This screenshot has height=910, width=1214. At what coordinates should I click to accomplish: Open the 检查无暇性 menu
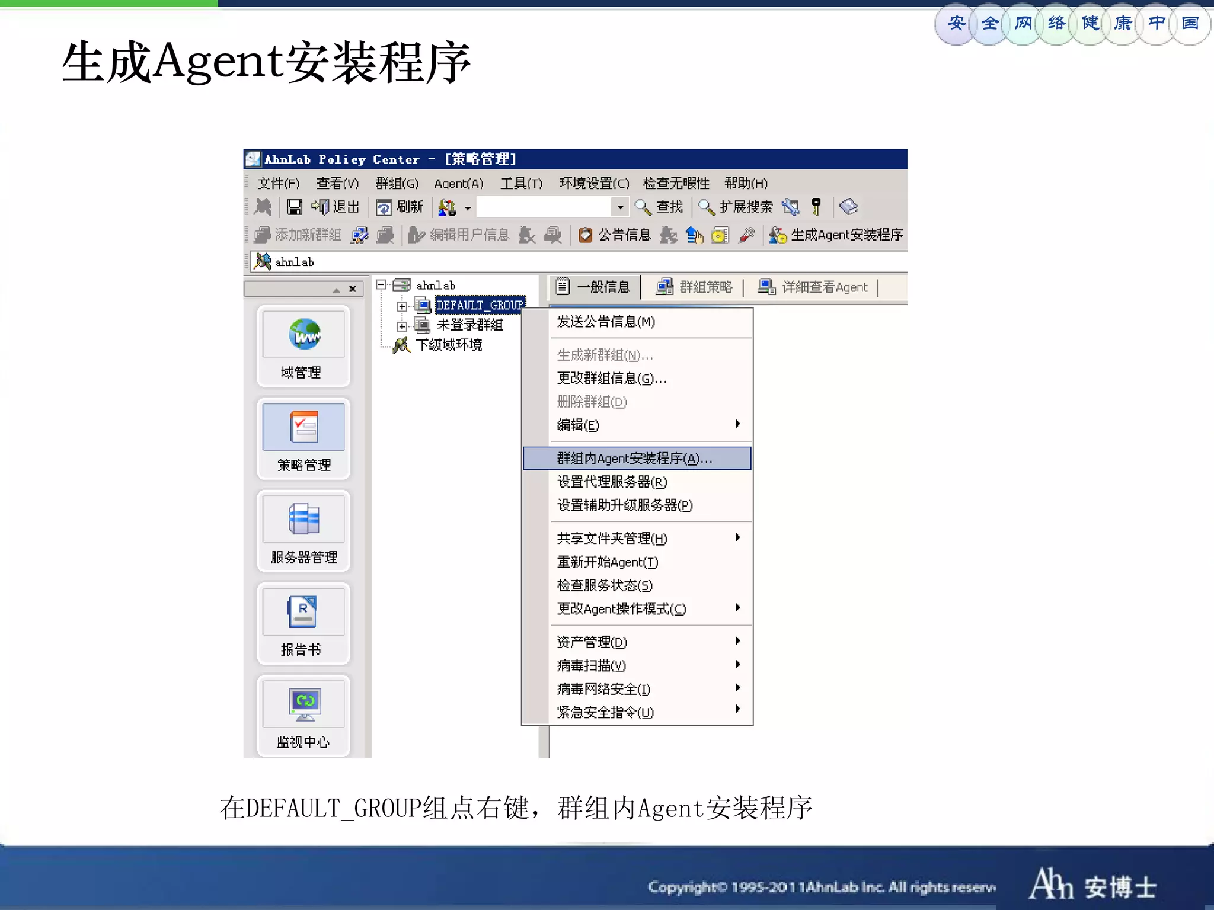point(676,183)
